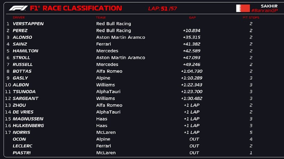
Task: Click the F1 logo in the header
Action: pyautogui.click(x=18, y=8)
